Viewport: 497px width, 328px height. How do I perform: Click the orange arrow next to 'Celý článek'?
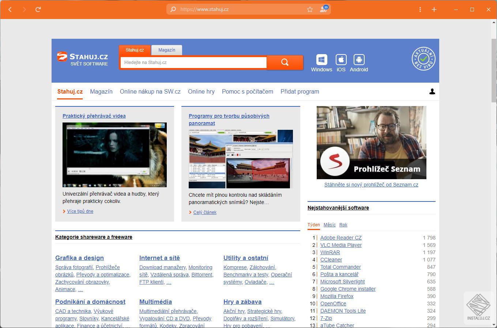tap(190, 212)
